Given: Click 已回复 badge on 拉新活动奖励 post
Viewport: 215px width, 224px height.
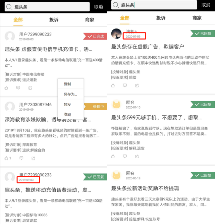Looking at the screenshot, I should tap(203, 175).
